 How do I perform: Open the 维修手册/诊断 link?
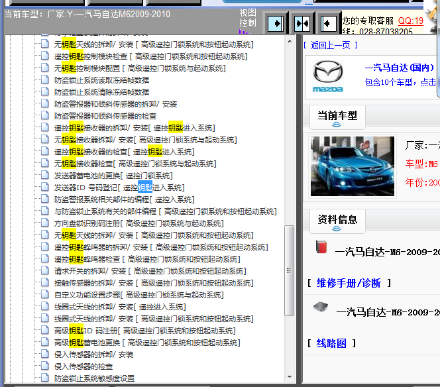click(349, 283)
